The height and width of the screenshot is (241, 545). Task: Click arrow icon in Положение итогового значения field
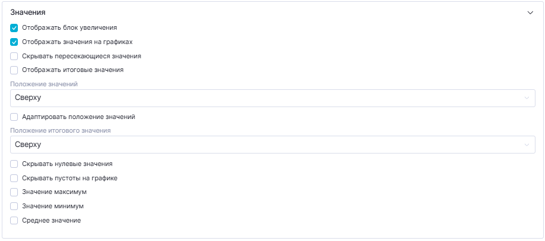(x=526, y=145)
